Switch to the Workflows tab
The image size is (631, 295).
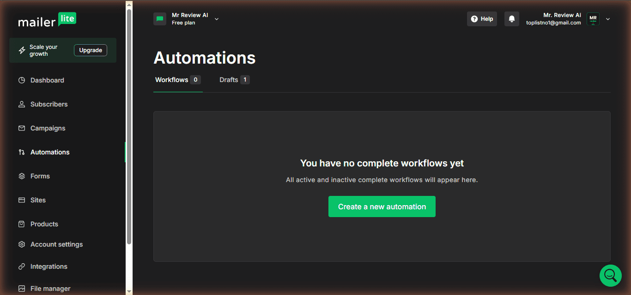click(178, 80)
